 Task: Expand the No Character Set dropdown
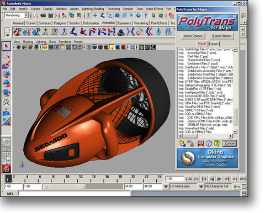click(x=201, y=187)
